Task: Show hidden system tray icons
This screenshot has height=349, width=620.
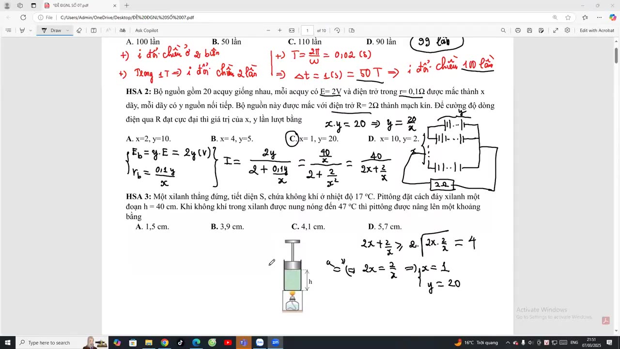Action: (508, 343)
